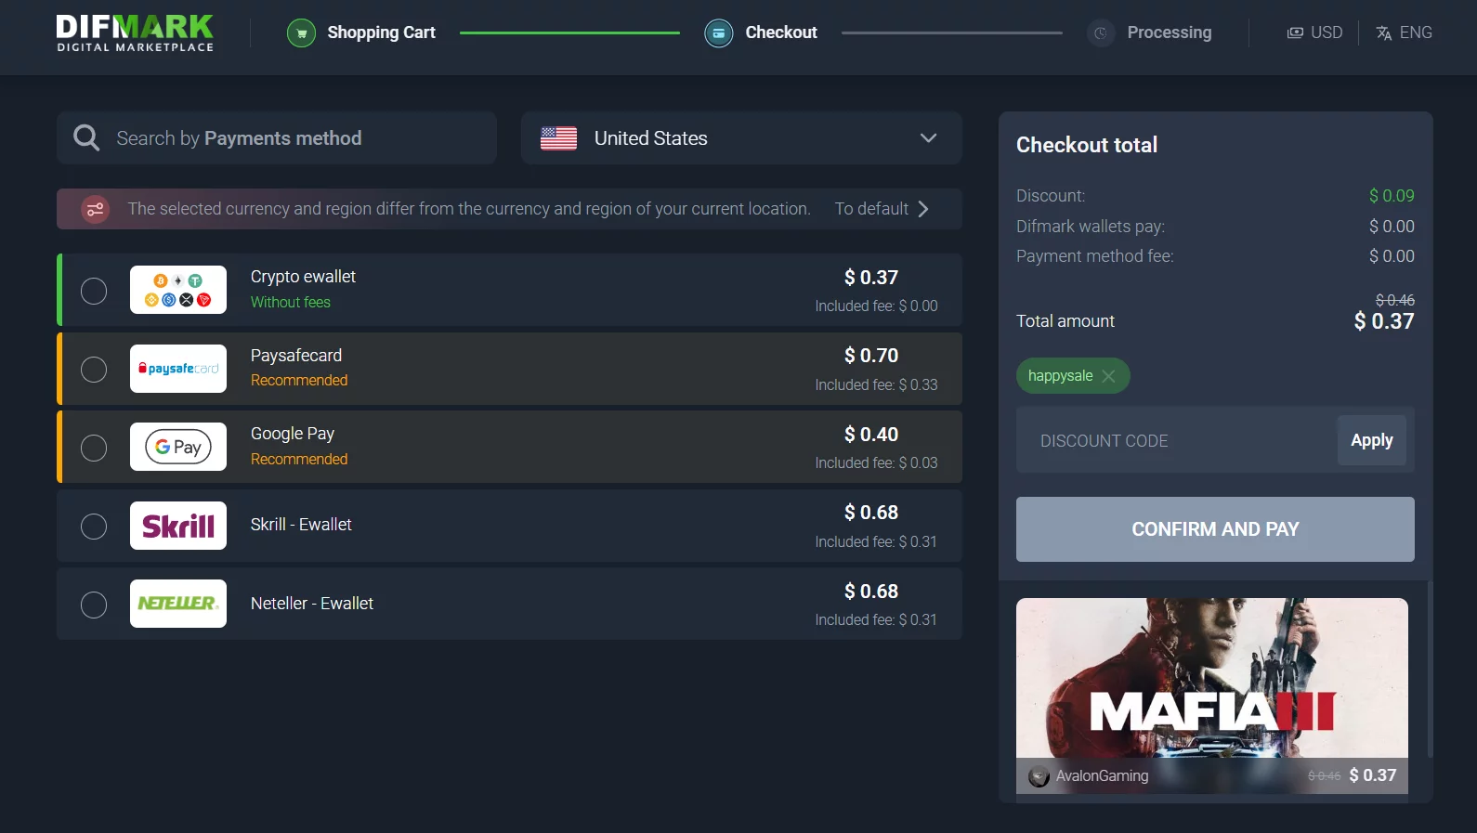Click the Paysafecard Recommended label

click(299, 381)
